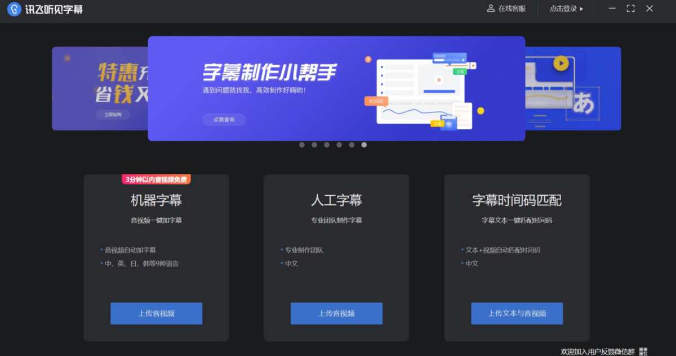Open the center 字幕制作小帮手 banner

tap(336, 88)
